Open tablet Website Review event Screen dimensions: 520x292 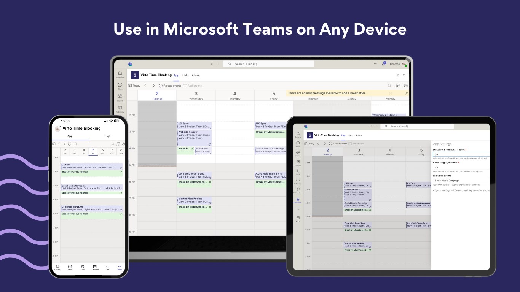click(x=357, y=195)
